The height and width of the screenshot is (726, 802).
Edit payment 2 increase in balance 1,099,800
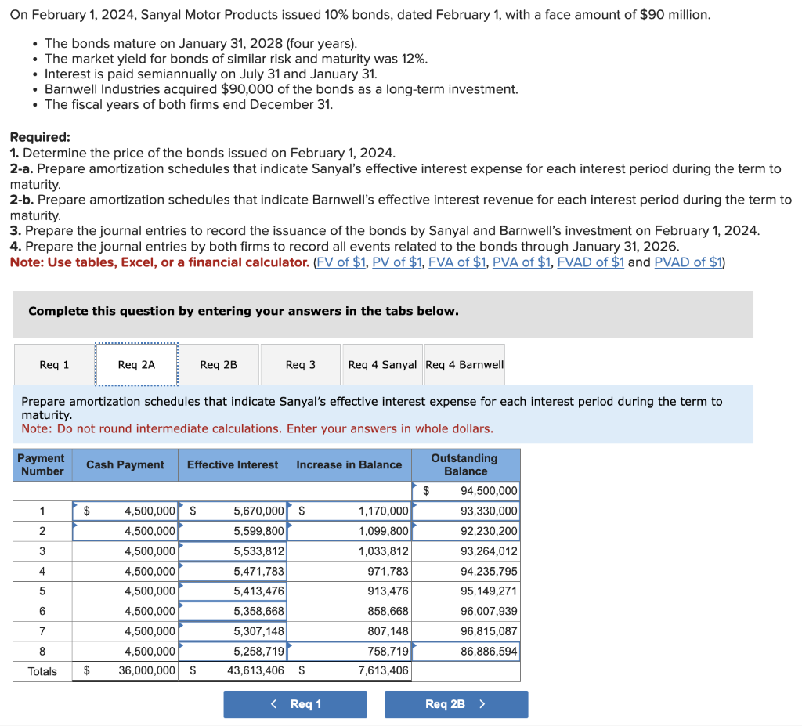click(349, 531)
